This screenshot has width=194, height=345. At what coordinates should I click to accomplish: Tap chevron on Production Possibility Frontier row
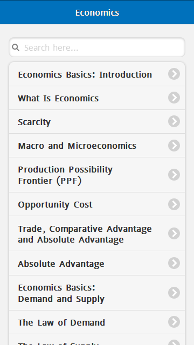pyautogui.click(x=174, y=175)
